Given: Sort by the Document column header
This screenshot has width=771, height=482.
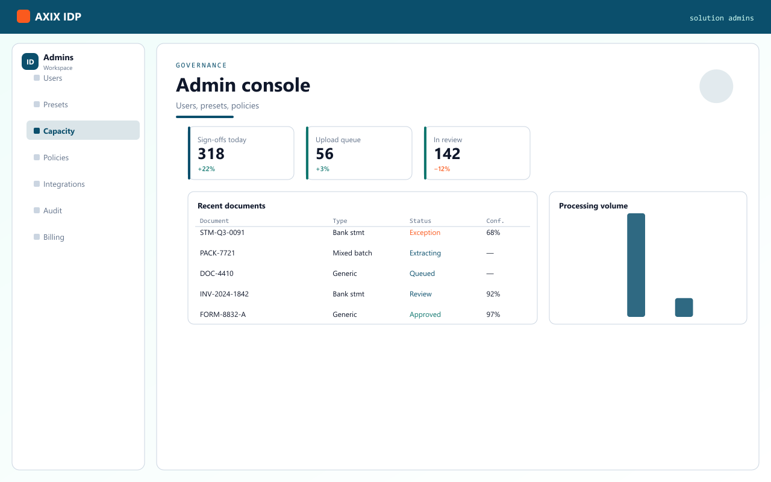Looking at the screenshot, I should 214,221.
